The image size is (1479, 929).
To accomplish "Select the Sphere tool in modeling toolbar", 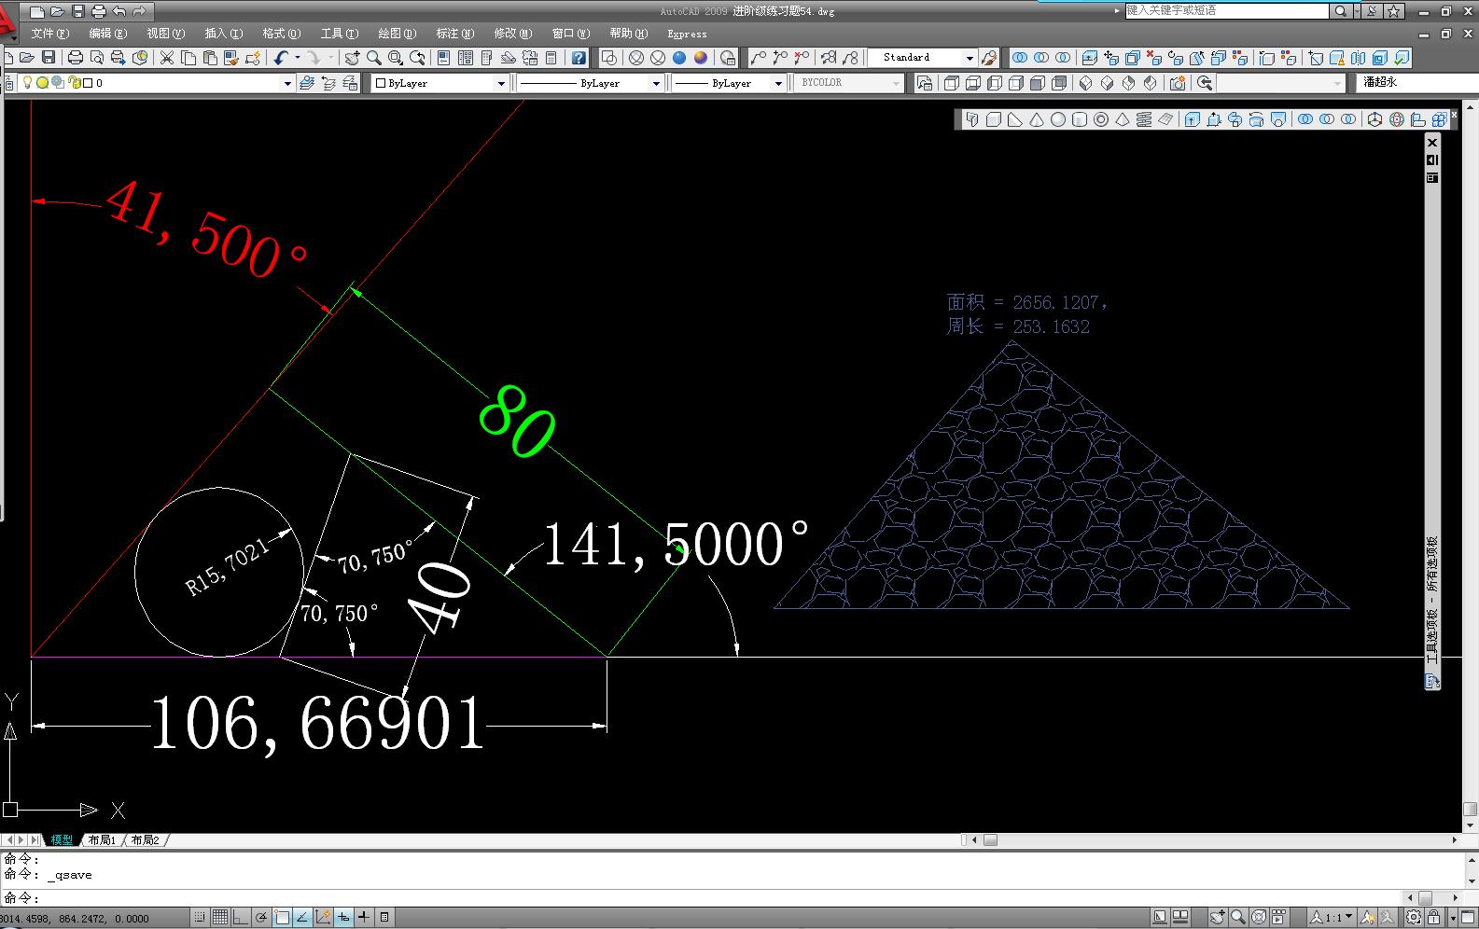I will pos(1058,119).
